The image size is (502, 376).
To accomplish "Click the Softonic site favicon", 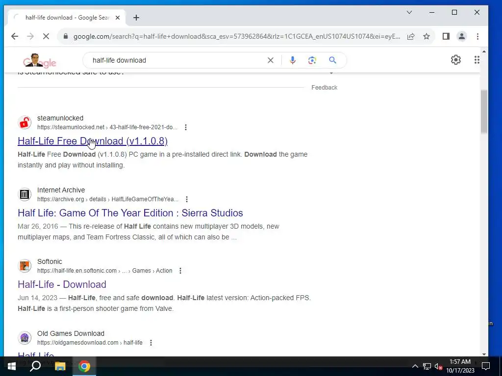I will pyautogui.click(x=25, y=266).
